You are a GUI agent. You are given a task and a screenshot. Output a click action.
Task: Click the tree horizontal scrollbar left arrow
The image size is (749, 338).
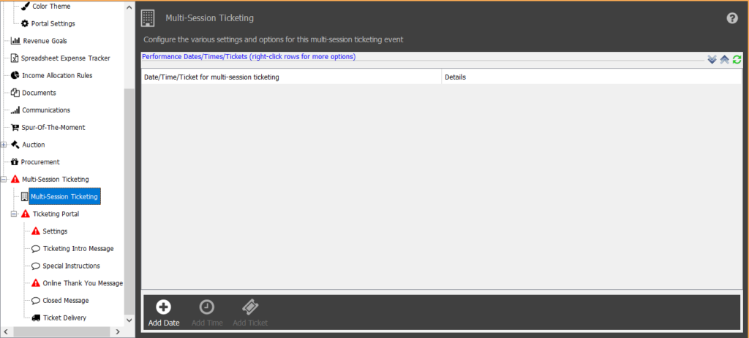point(6,331)
